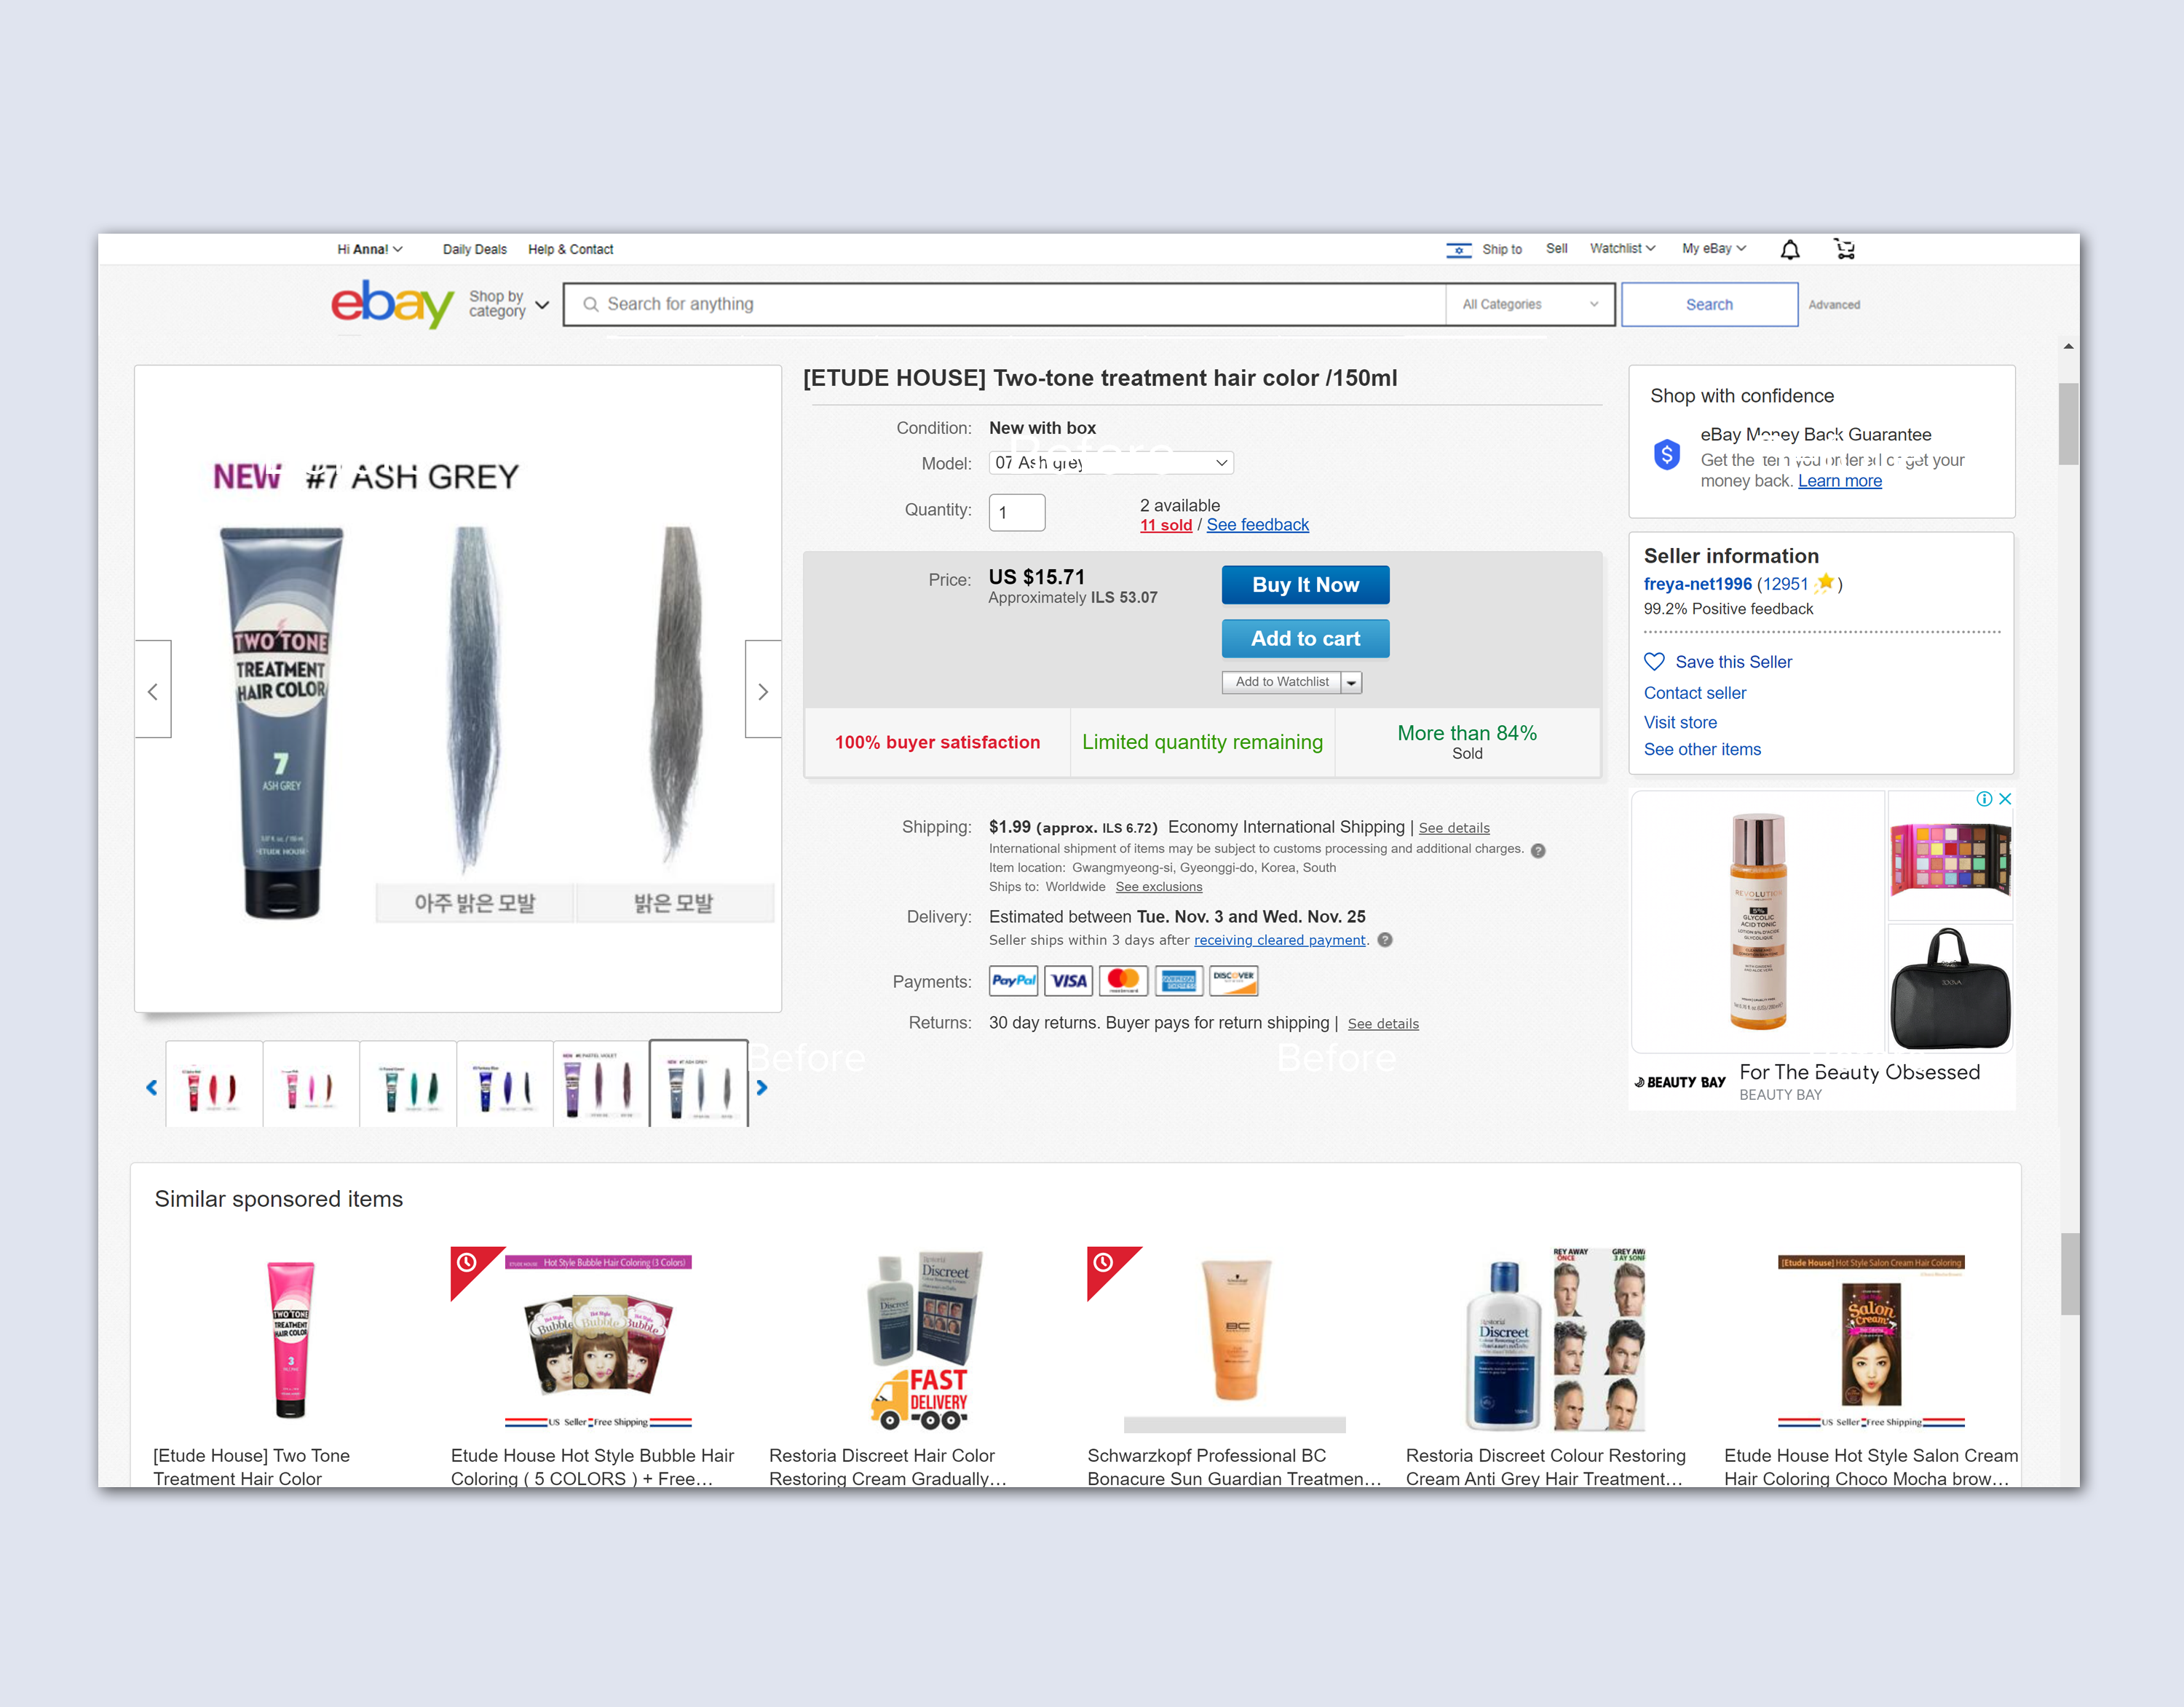Open the notifications bell icon
The image size is (2184, 1707).
coord(1789,249)
